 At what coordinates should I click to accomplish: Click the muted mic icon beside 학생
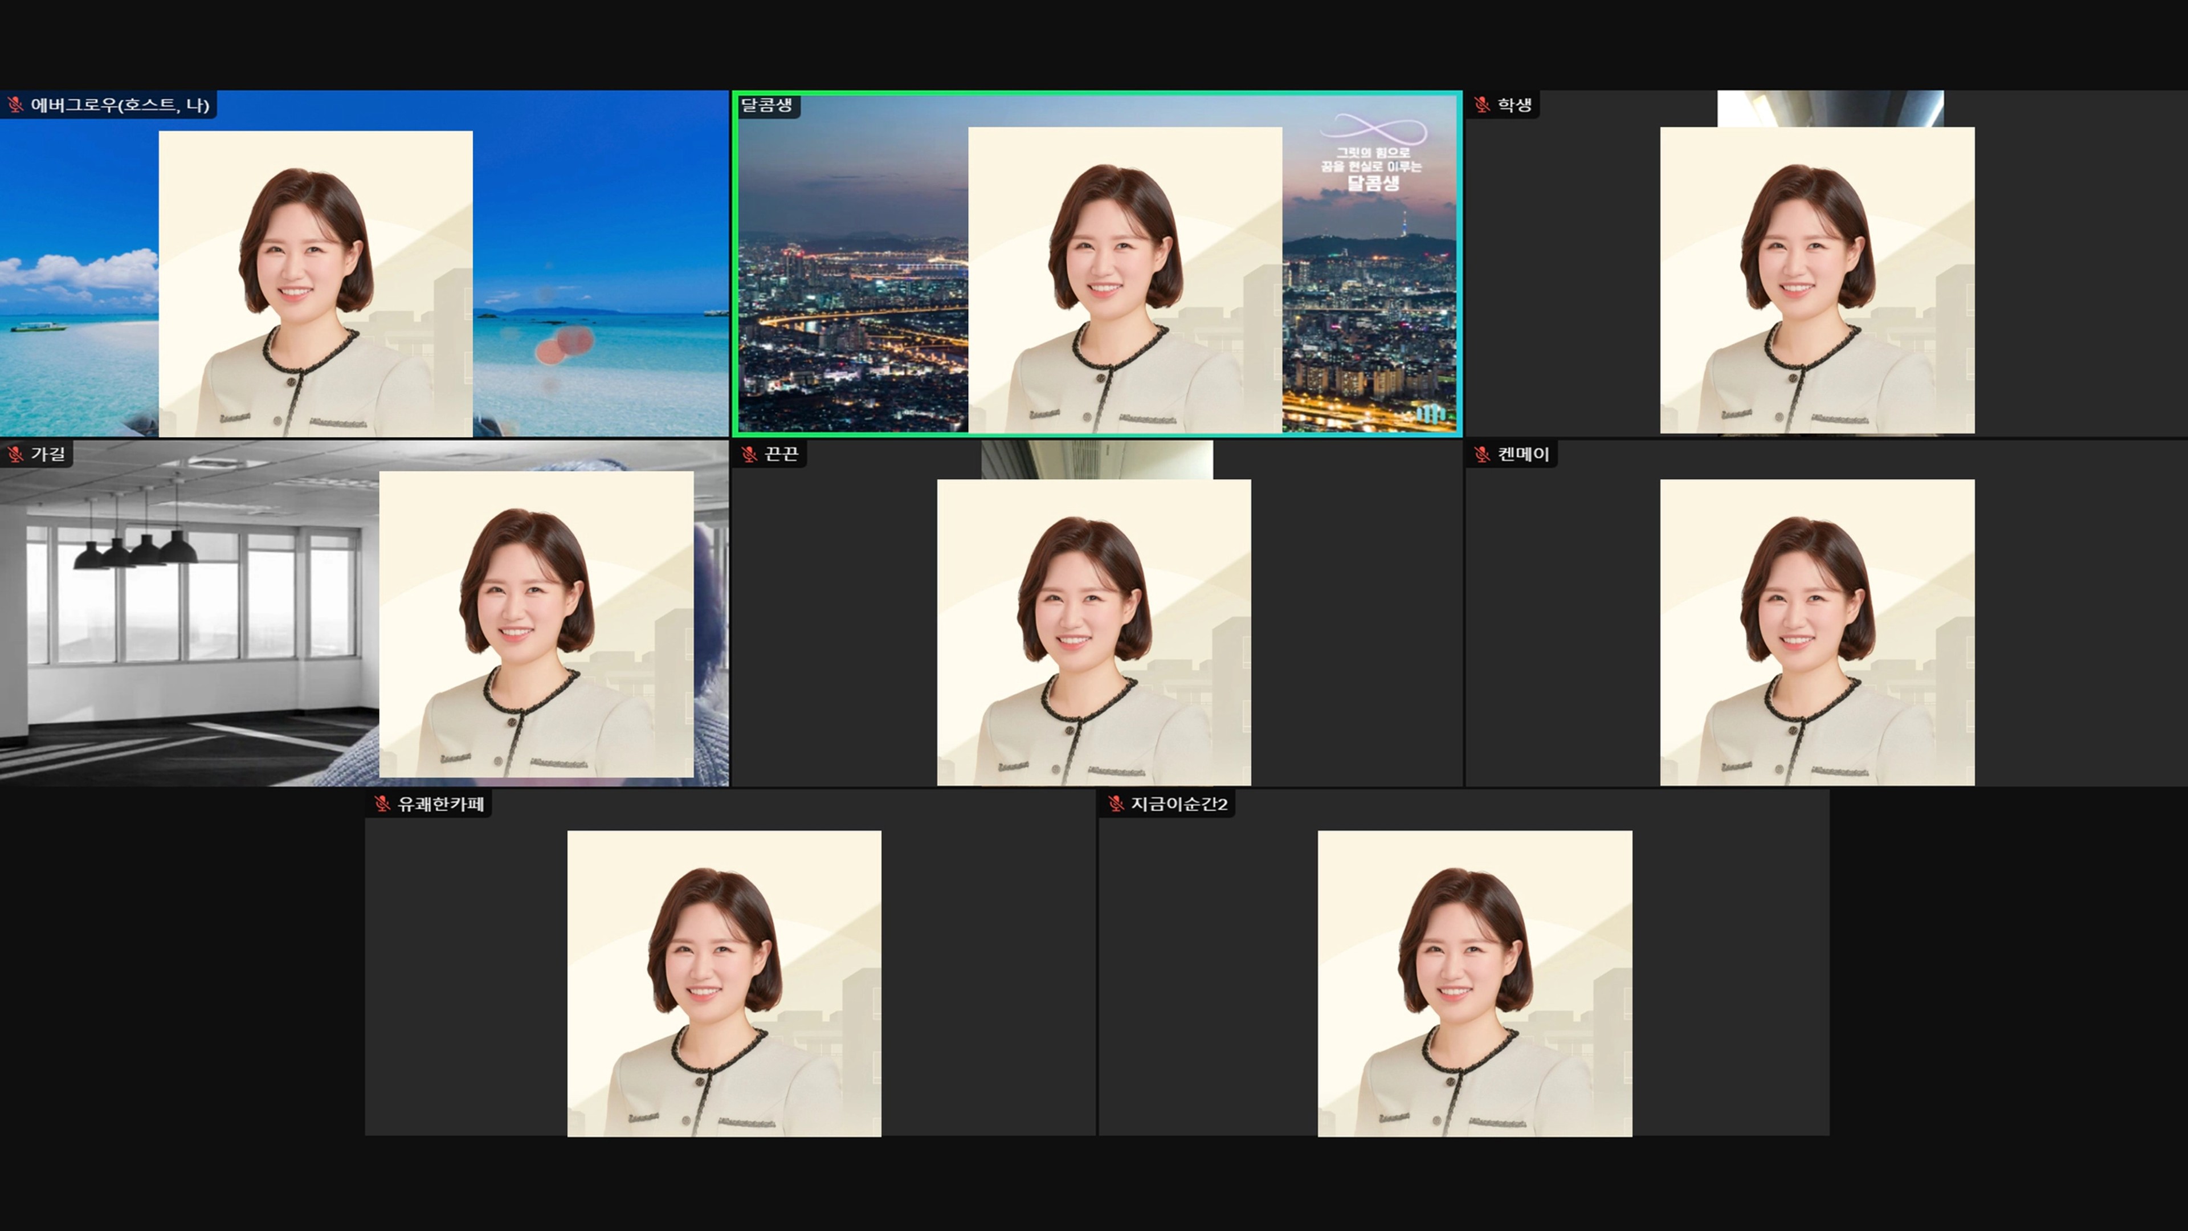point(1482,104)
